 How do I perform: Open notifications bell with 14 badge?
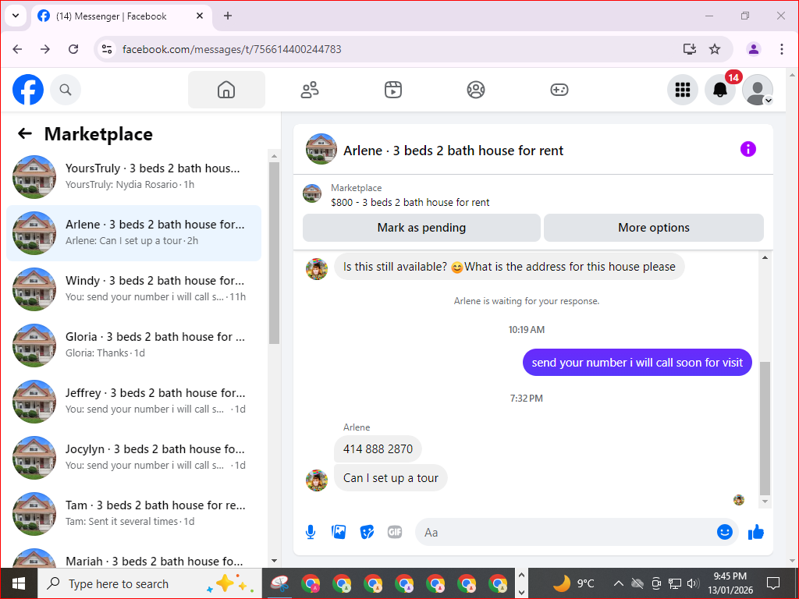tap(720, 90)
